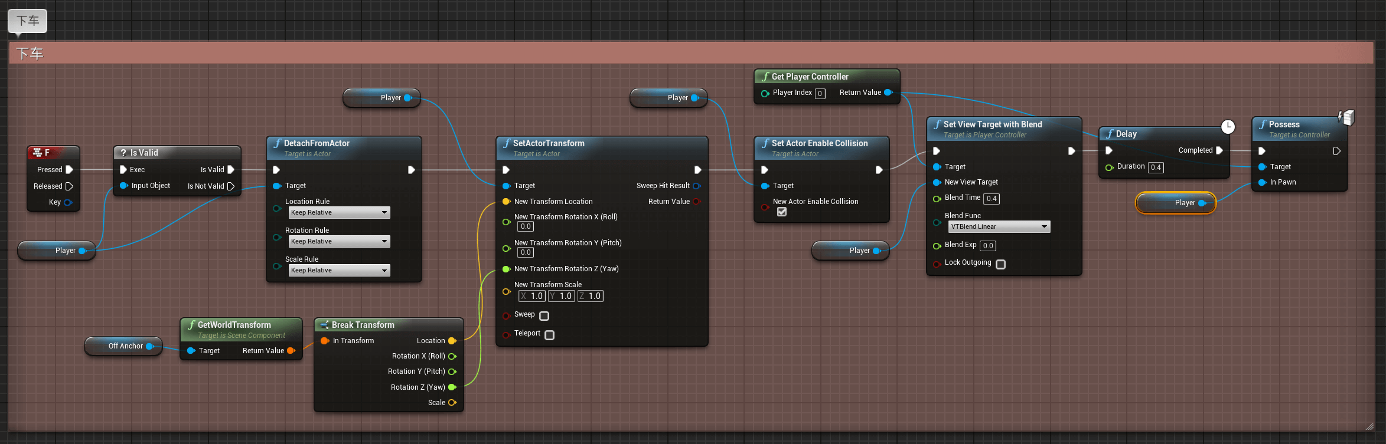Click the Delay Completed execution pin
1386x444 pixels.
point(1219,150)
